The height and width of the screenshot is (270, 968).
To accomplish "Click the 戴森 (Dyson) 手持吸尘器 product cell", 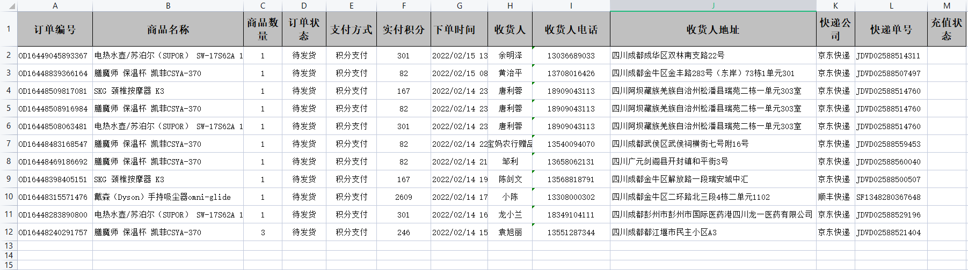I will (168, 197).
